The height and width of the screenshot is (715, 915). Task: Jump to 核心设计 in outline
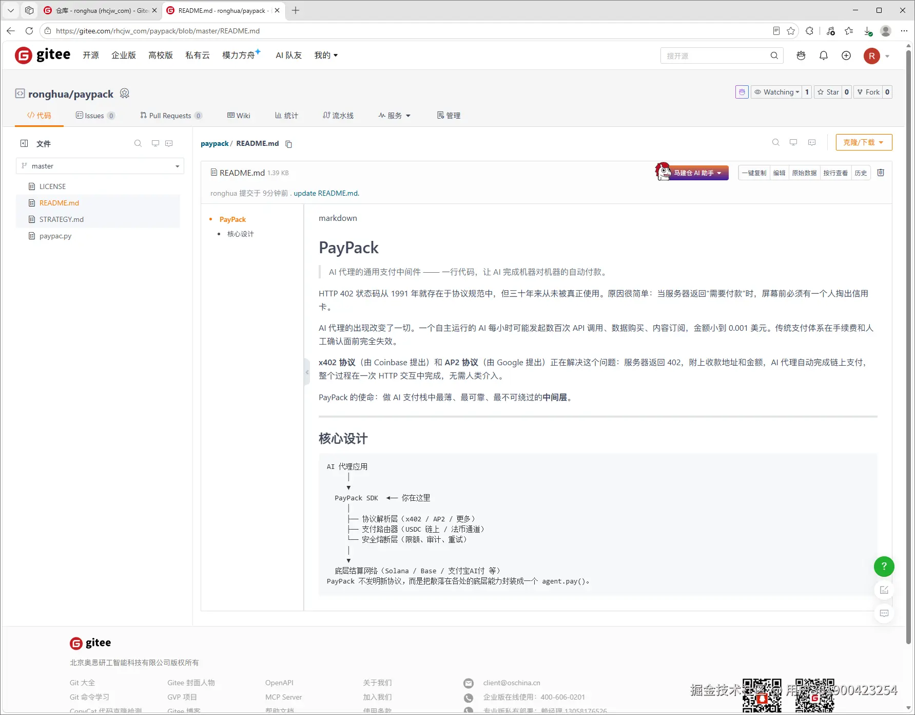click(x=240, y=234)
